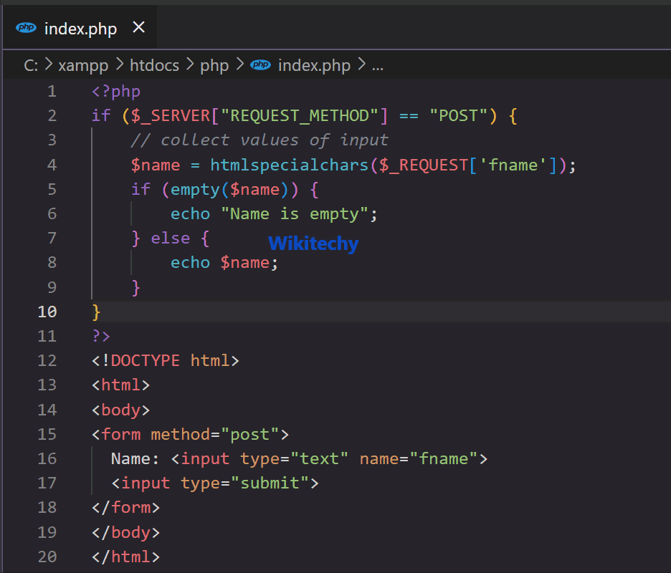Open the xampp breadcrumb dropdown
Image resolution: width=671 pixels, height=573 pixels.
coord(84,64)
